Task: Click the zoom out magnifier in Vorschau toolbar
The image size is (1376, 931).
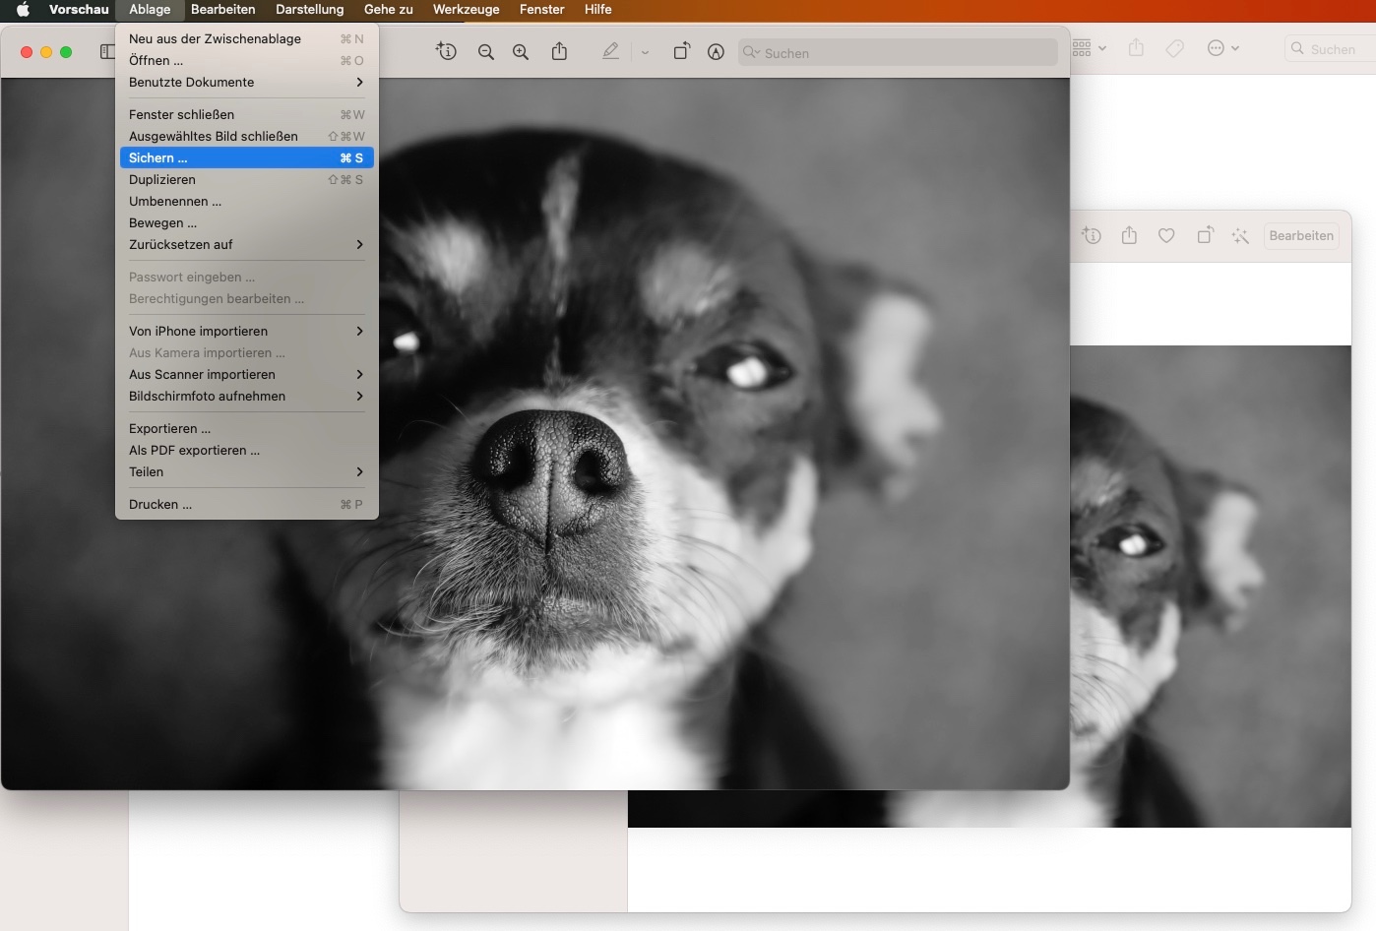Action: (485, 52)
